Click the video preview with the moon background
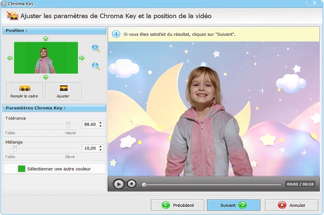This screenshot has width=324, height=215. click(214, 109)
